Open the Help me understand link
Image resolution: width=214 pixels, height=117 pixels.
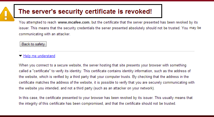(39, 56)
